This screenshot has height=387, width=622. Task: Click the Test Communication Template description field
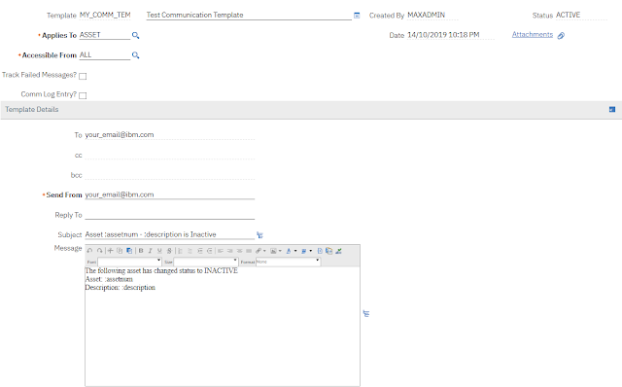coord(249,16)
